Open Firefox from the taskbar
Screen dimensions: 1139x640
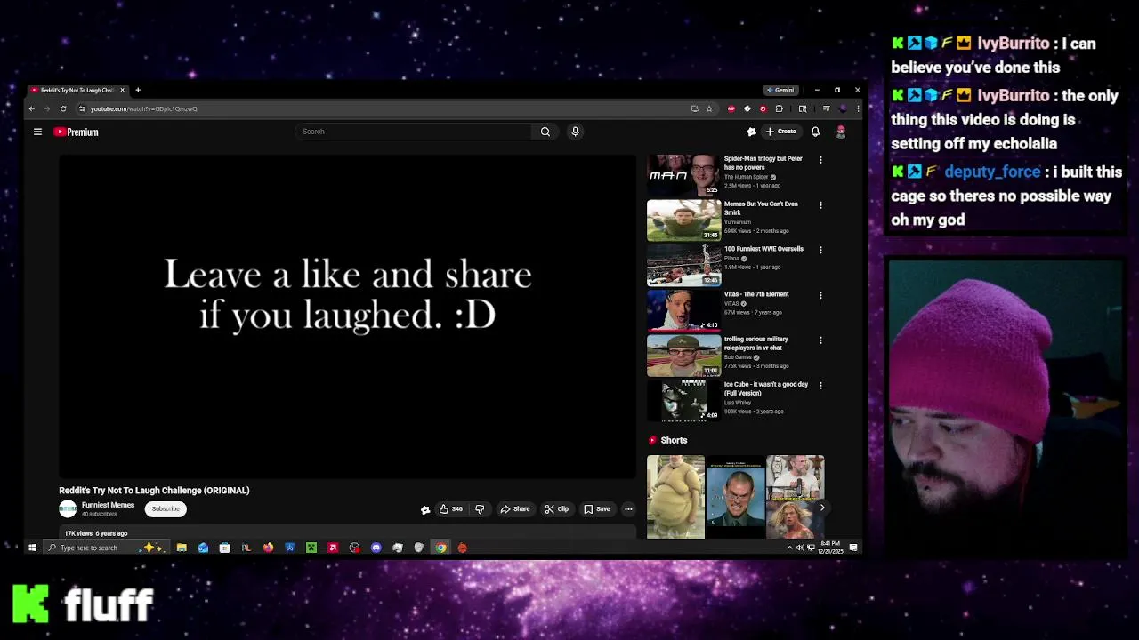click(x=268, y=548)
